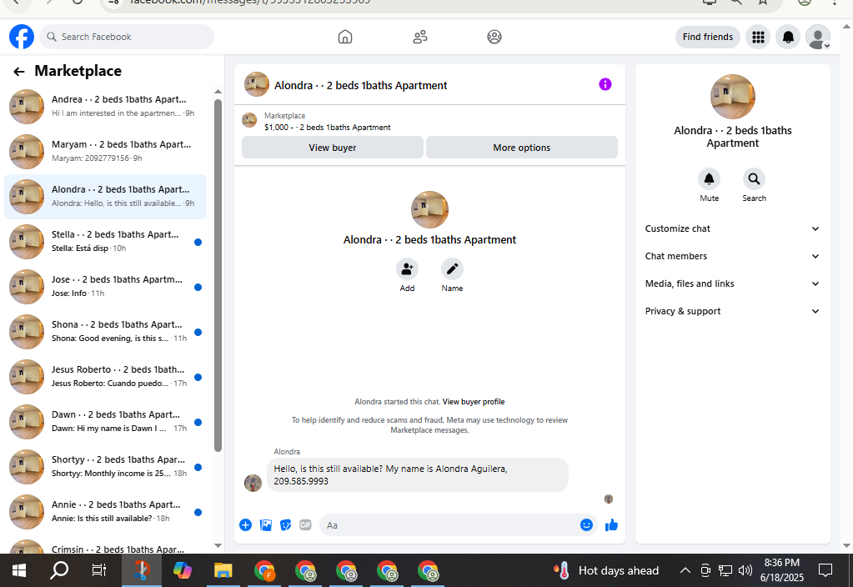Click Alondra's sender avatar beside message
Screen dimensions: 853x587
(253, 483)
